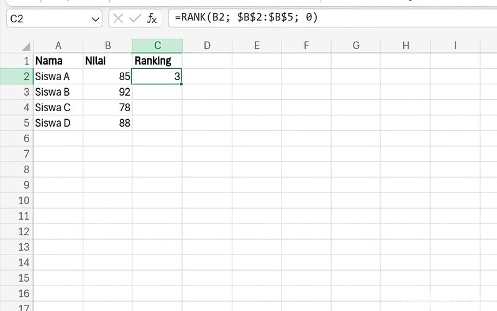Select column G header
Viewport: 497px width, 311px height.
(x=355, y=45)
